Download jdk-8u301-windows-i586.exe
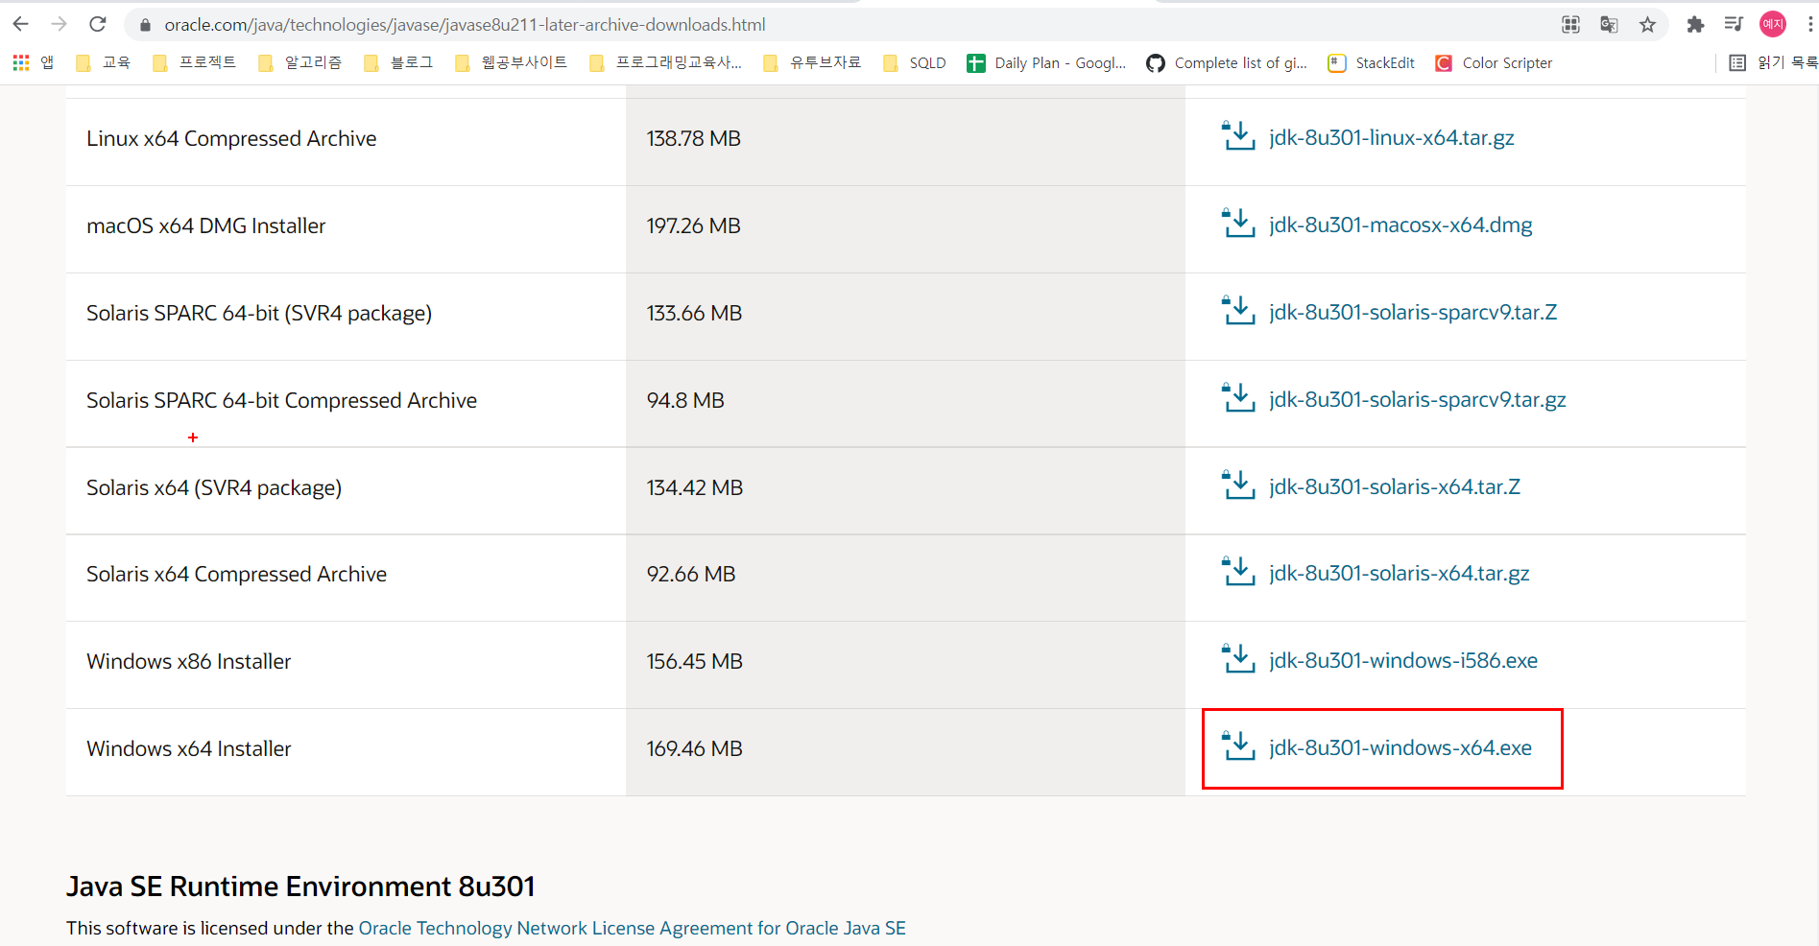 [1402, 660]
